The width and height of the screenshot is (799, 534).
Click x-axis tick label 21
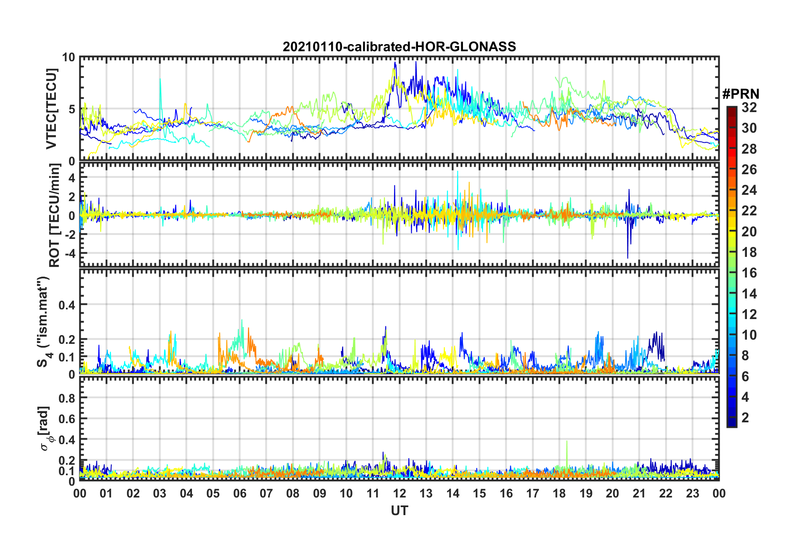click(639, 494)
